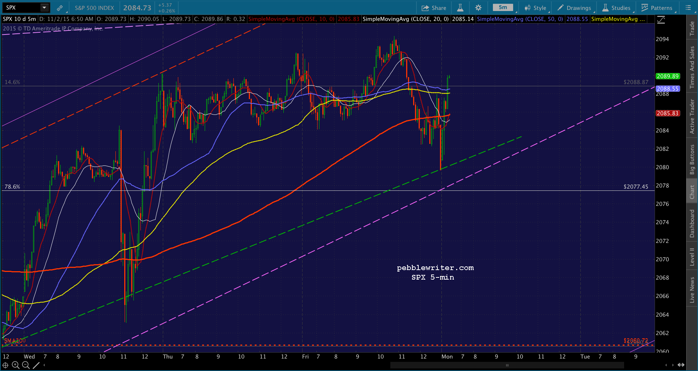Click the 14.6% retracement label
698x371 pixels.
[x=12, y=82]
